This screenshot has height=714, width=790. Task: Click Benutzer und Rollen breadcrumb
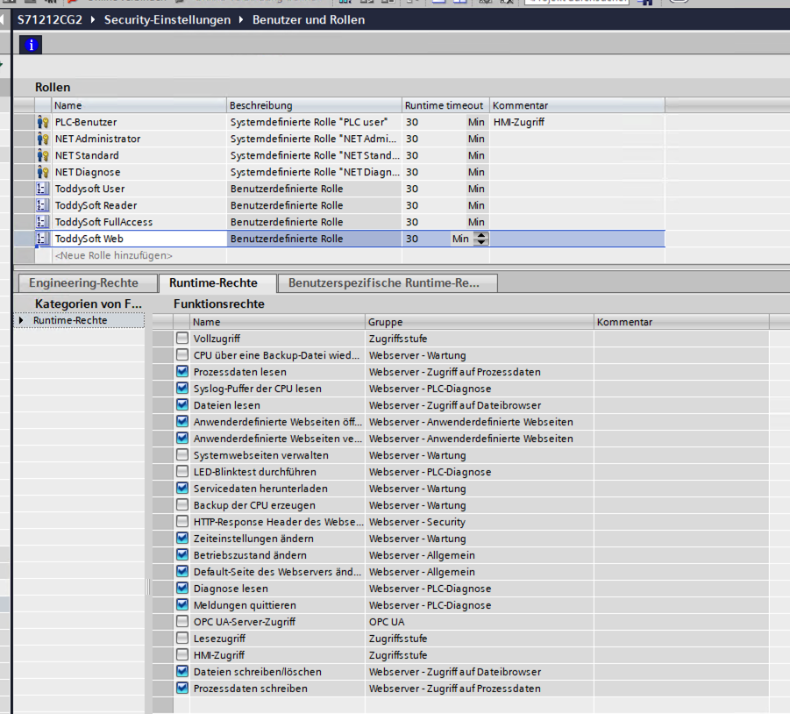click(309, 19)
